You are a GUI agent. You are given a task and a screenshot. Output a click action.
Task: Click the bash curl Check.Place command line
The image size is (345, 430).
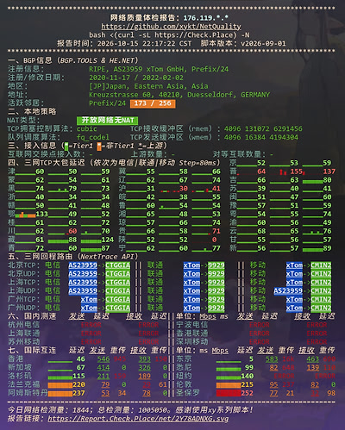[169, 35]
